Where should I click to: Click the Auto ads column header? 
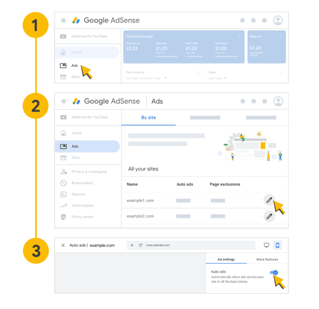pos(185,184)
